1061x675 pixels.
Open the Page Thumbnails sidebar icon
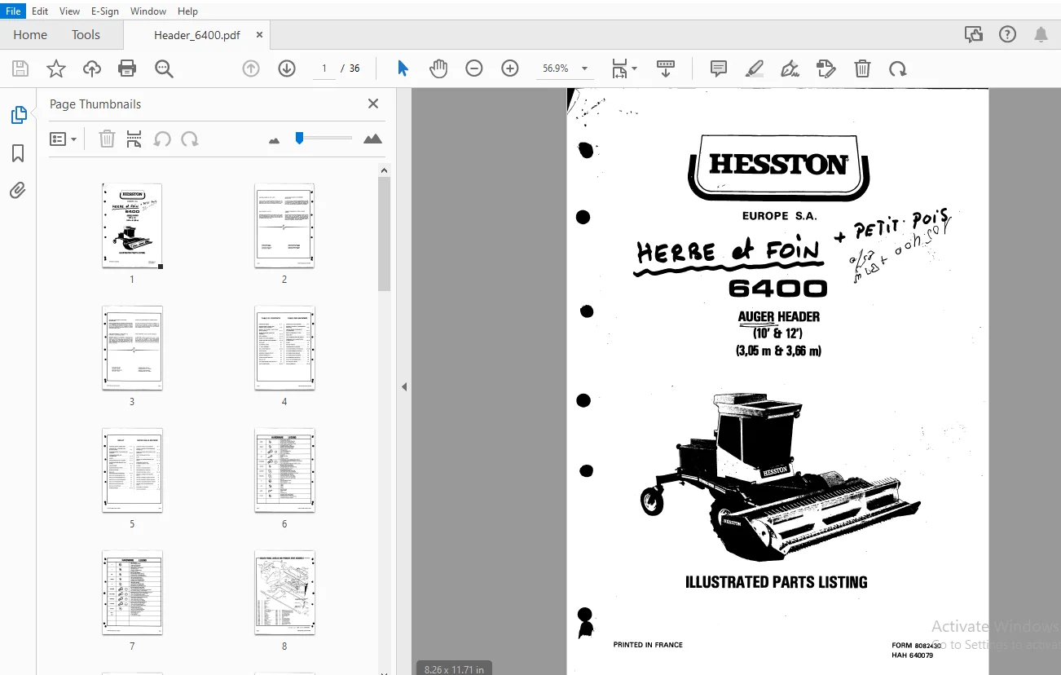tap(18, 115)
